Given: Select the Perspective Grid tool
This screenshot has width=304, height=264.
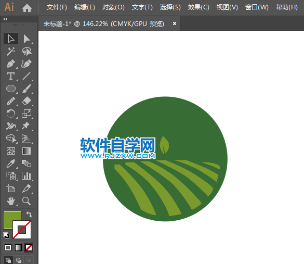Looking at the screenshot, I should 27,139.
